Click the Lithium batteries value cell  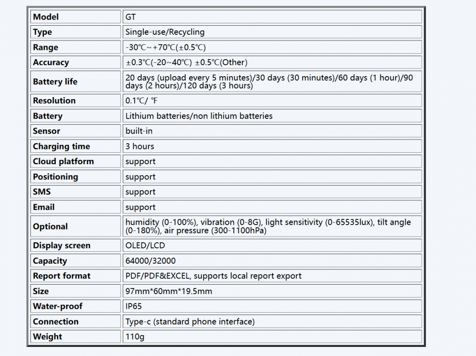(199, 116)
